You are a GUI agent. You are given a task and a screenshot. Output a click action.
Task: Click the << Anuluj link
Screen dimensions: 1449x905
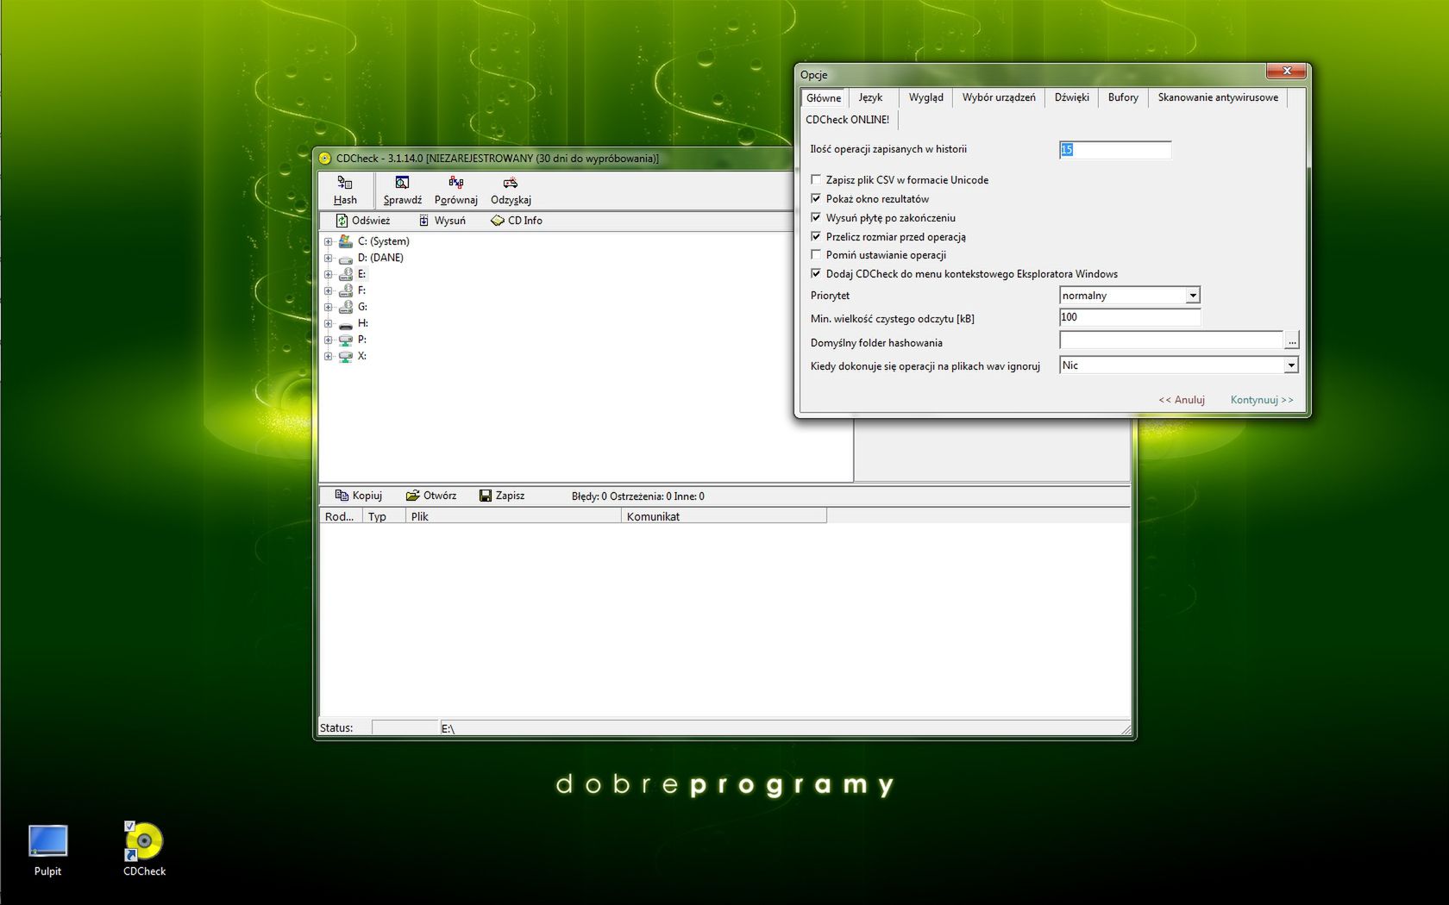pos(1182,400)
